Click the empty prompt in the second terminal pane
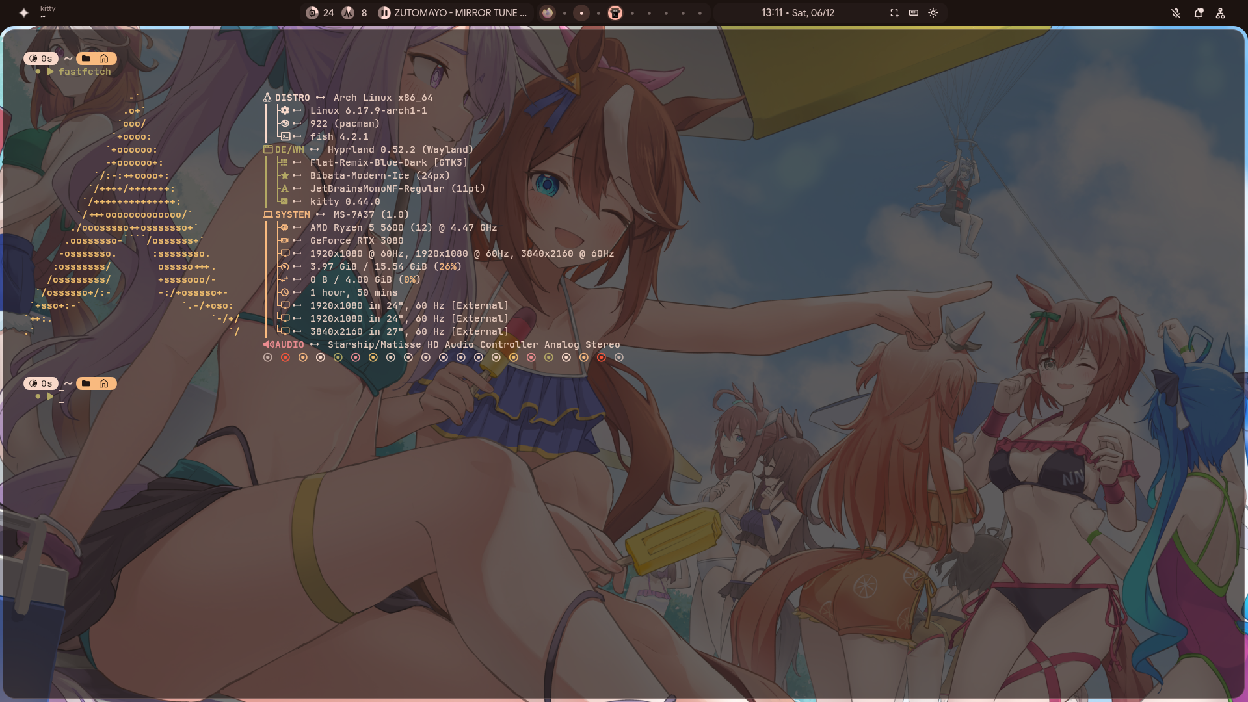The width and height of the screenshot is (1248, 702). click(62, 396)
